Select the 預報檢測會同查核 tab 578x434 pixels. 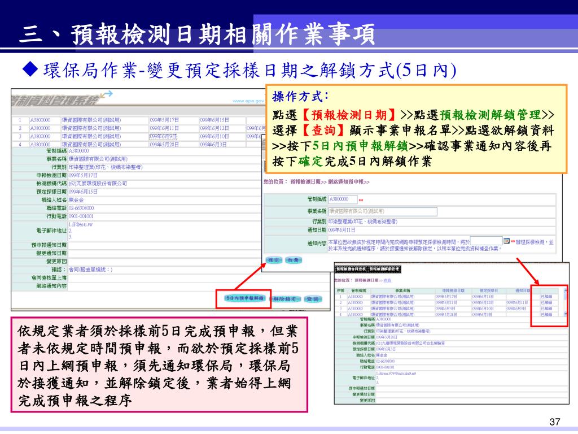[x=351, y=270]
